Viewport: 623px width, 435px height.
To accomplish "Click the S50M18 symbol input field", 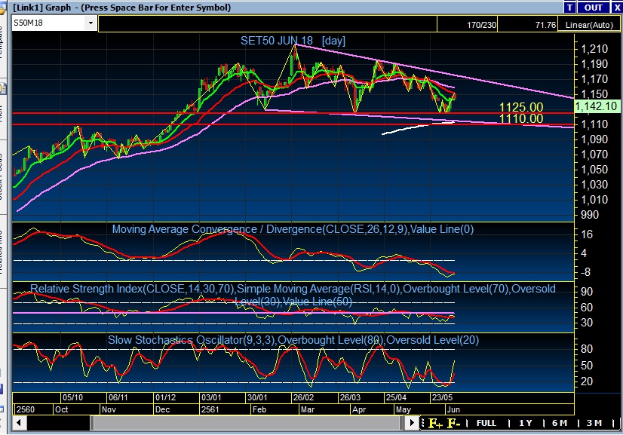I will coord(49,23).
